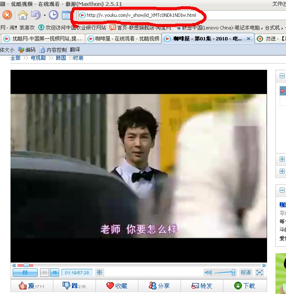Open the undo arrow dropdown
The height and width of the screenshot is (294, 286).
click(x=45, y=15)
